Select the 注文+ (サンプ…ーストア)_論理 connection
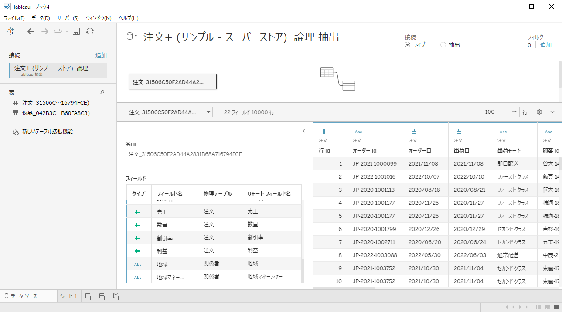This screenshot has width=562, height=312. [x=58, y=71]
